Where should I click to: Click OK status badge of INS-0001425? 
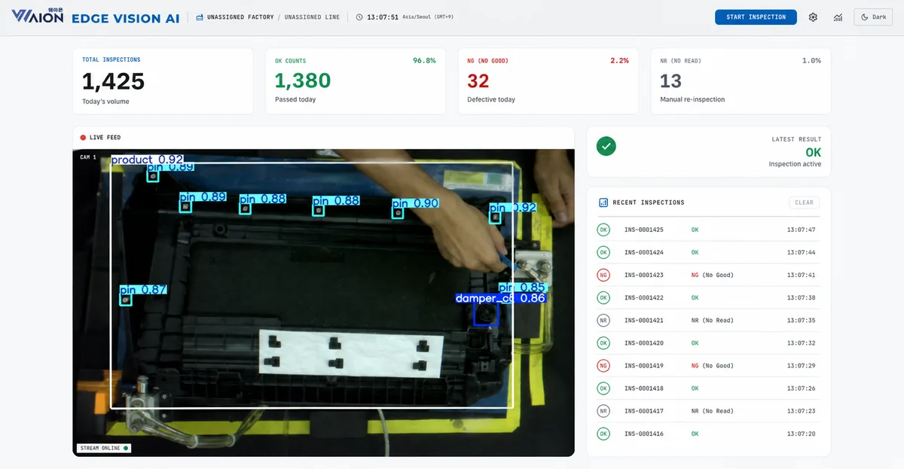[603, 230]
